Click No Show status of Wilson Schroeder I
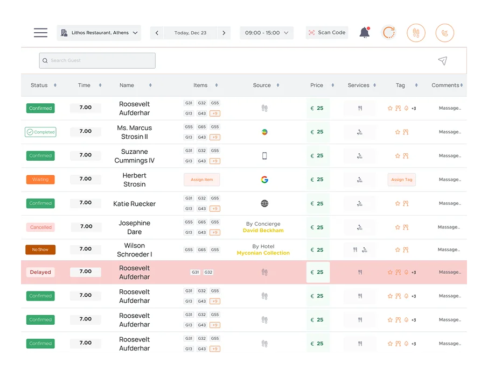This screenshot has height=371, width=488. tap(40, 249)
